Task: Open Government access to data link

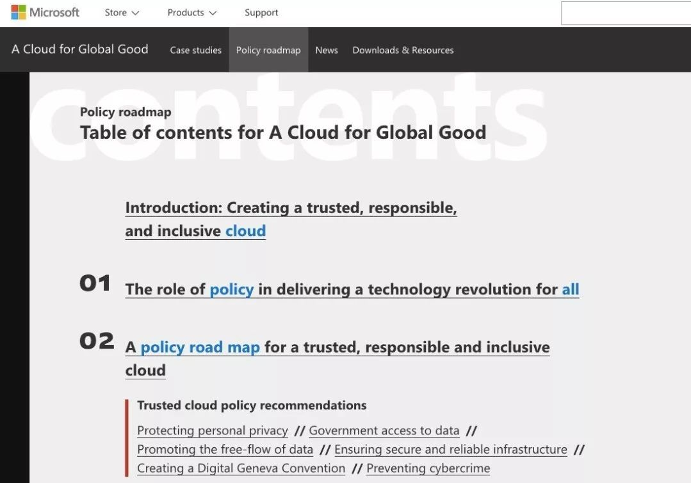Action: pos(384,431)
